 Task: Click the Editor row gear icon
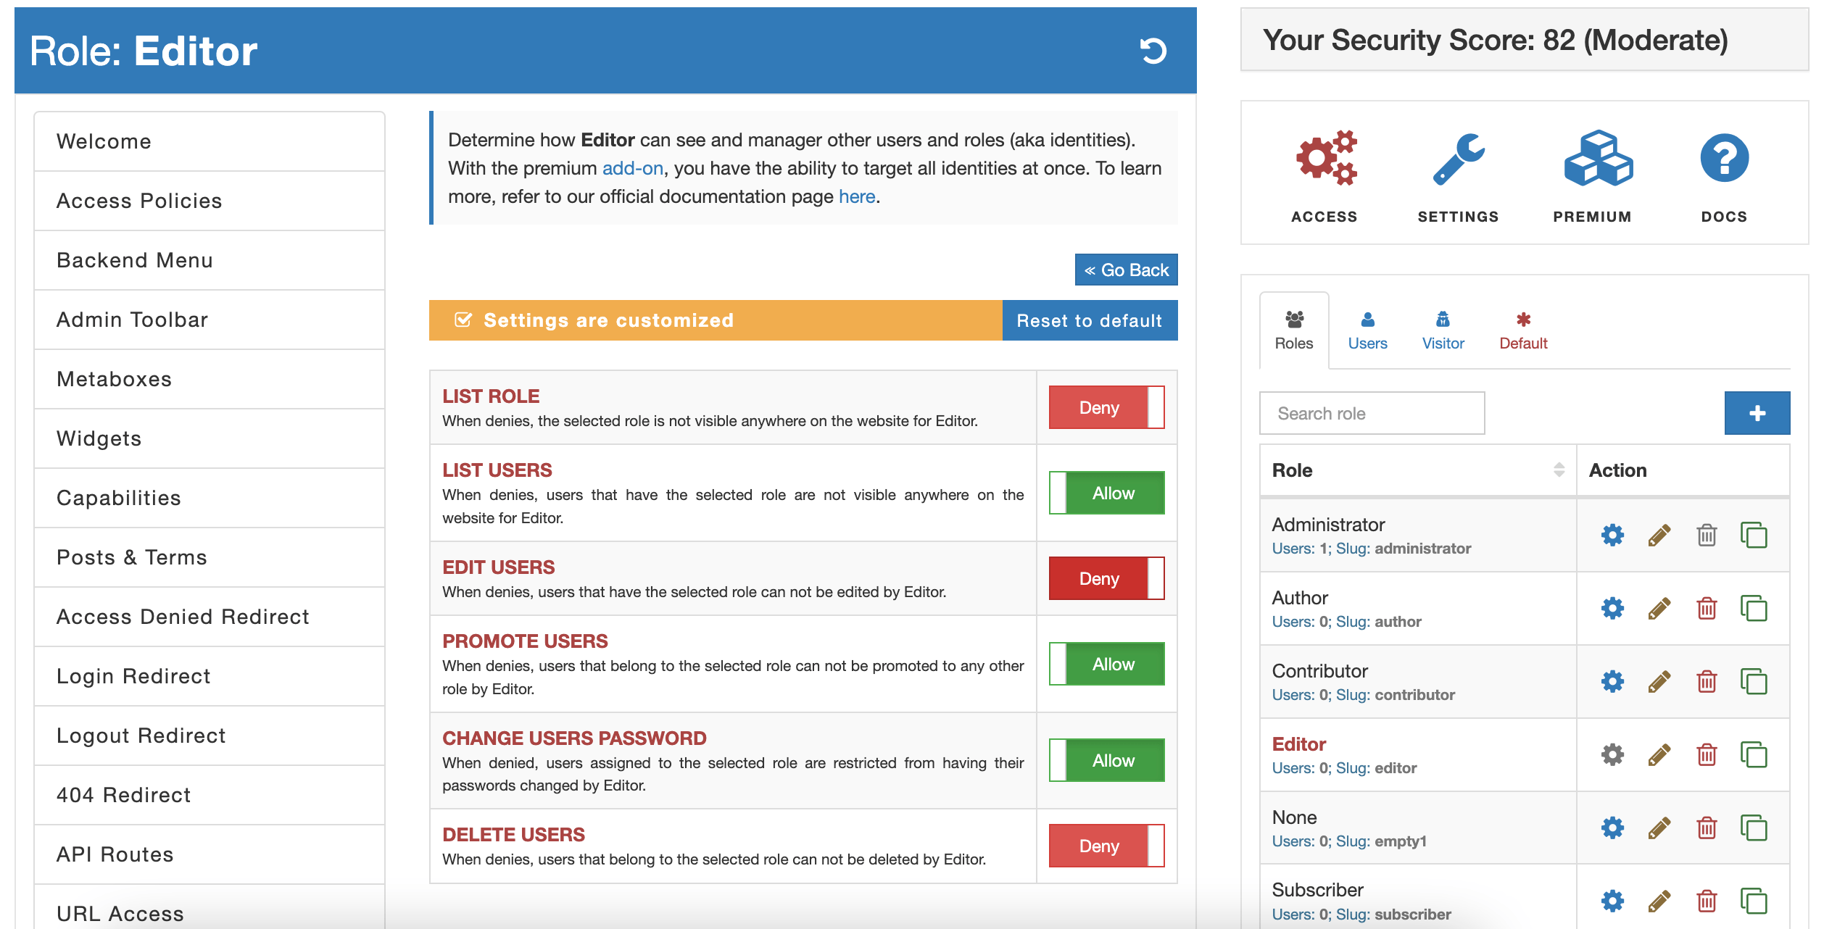(x=1612, y=754)
